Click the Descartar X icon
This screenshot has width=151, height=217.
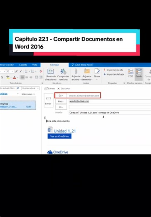(x=59, y=88)
